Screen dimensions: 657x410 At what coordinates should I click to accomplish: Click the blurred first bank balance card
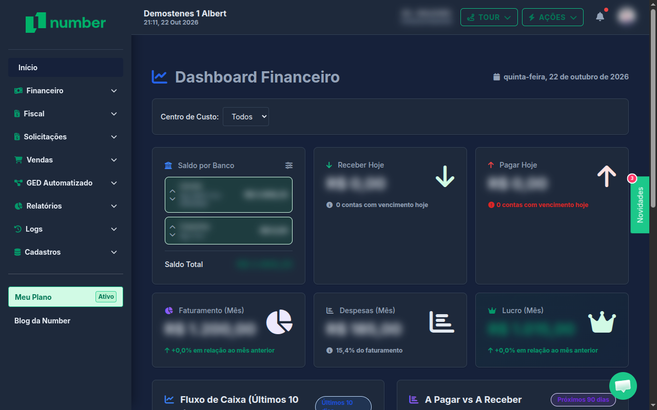tap(228, 195)
